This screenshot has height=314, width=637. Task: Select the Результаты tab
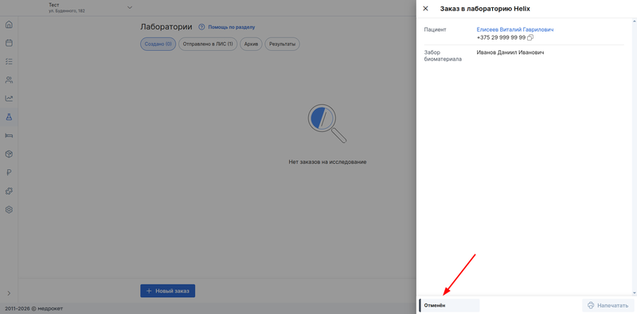tap(283, 44)
